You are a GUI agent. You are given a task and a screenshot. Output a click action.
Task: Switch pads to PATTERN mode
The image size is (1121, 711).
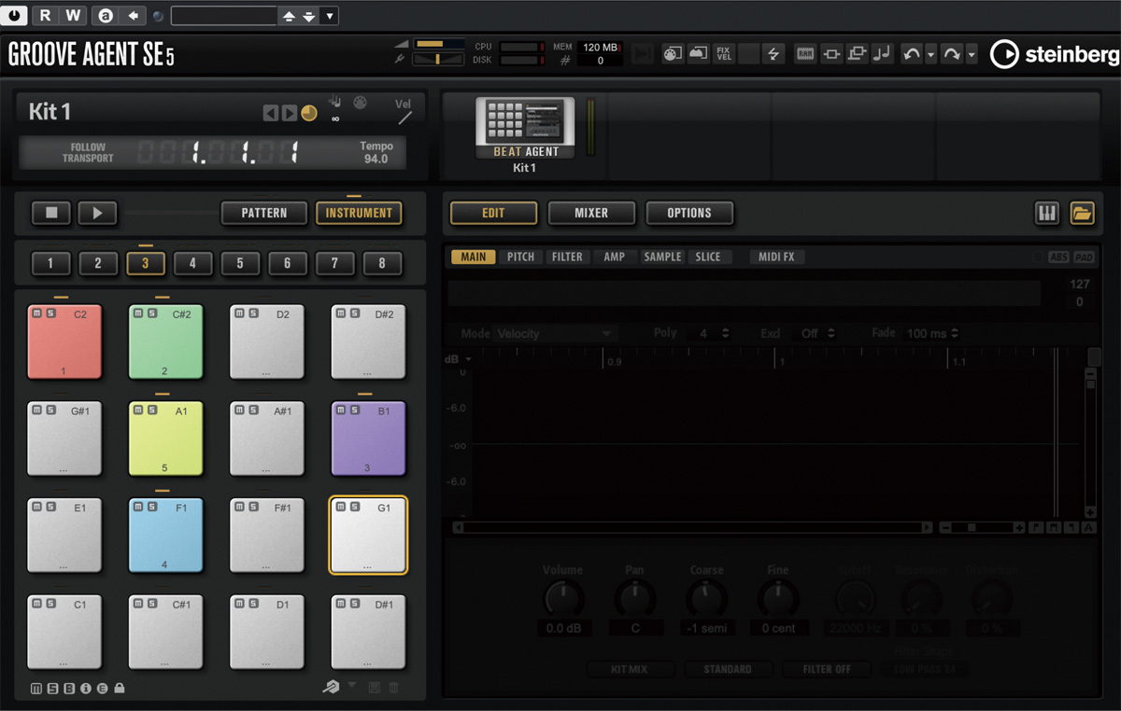264,213
